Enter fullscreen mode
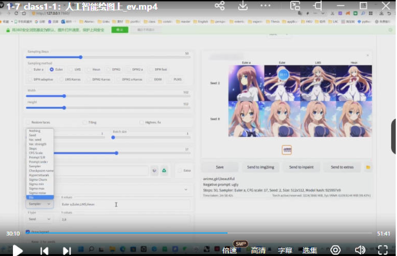Viewport: 397px width, 256px height. coord(383,250)
